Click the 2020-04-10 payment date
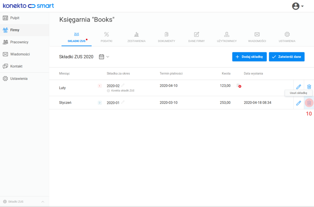 point(169,86)
